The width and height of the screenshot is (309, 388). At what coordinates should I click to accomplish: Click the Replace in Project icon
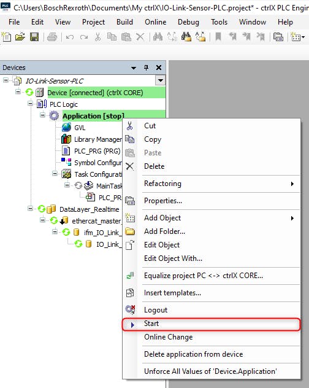200,37
